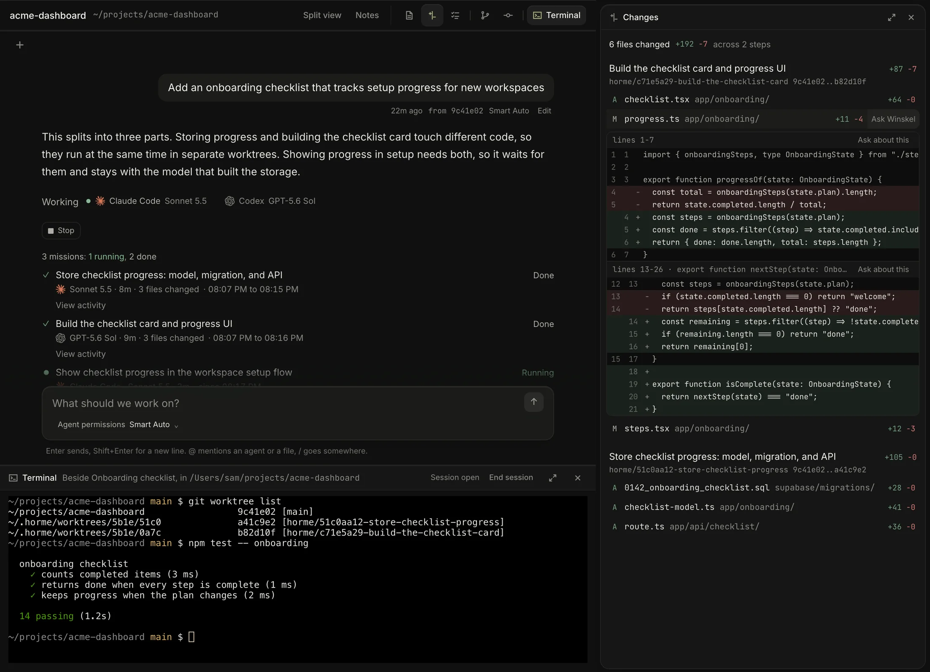Viewport: 930px width, 672px height.
Task: Open Notes
Action: (367, 15)
